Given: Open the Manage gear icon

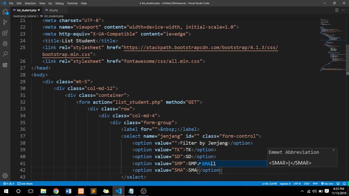Looking at the screenshot, I should [5, 176].
